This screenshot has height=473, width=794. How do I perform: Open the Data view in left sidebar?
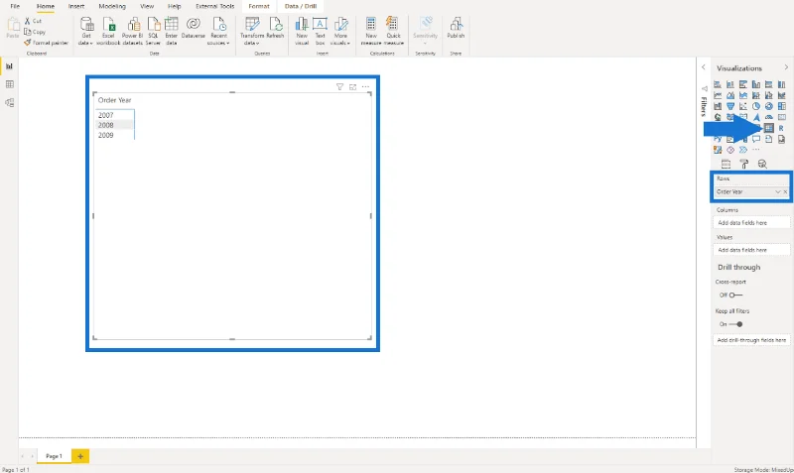click(9, 84)
